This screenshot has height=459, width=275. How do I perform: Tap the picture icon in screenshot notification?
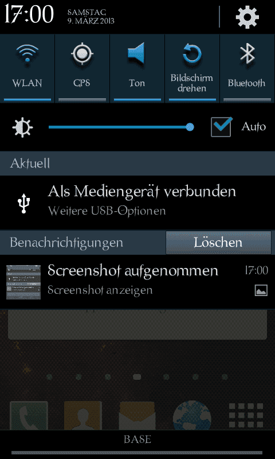pos(261,291)
